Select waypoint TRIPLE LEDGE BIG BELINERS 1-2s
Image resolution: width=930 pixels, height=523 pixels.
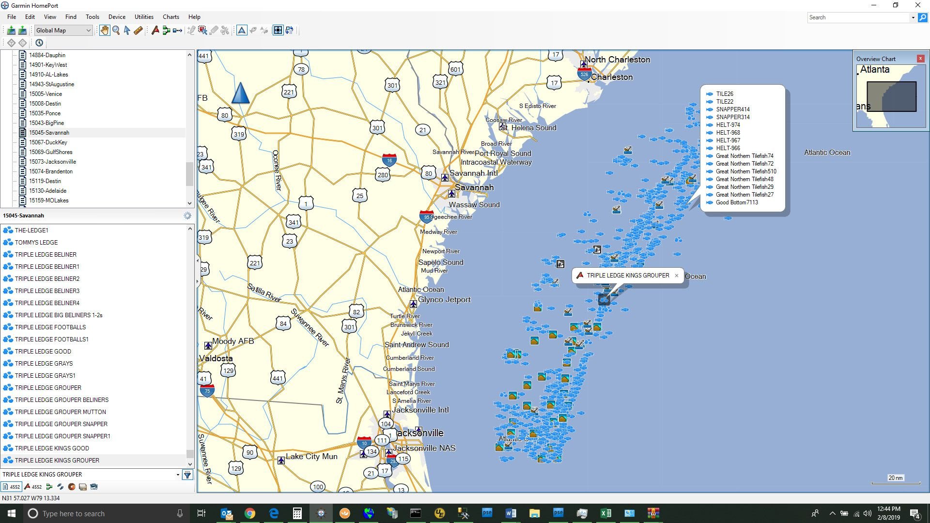click(59, 315)
